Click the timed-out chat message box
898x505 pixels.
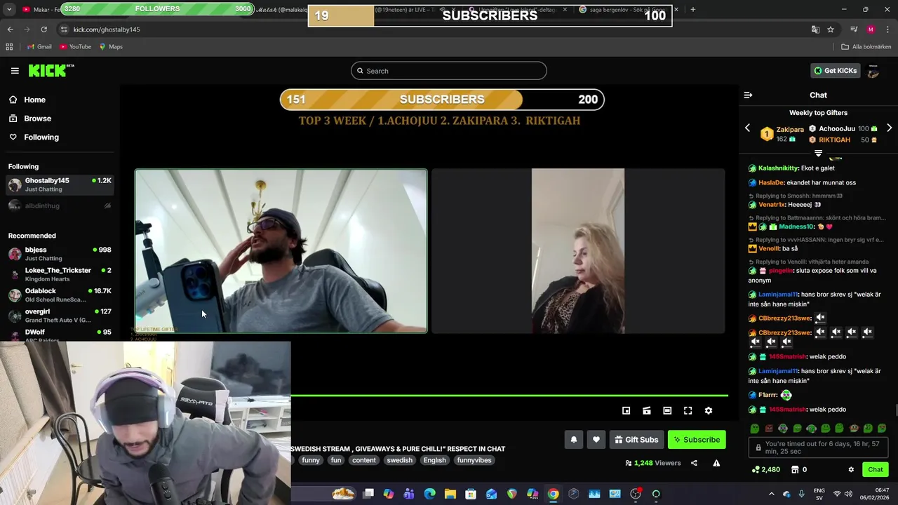coord(819,448)
